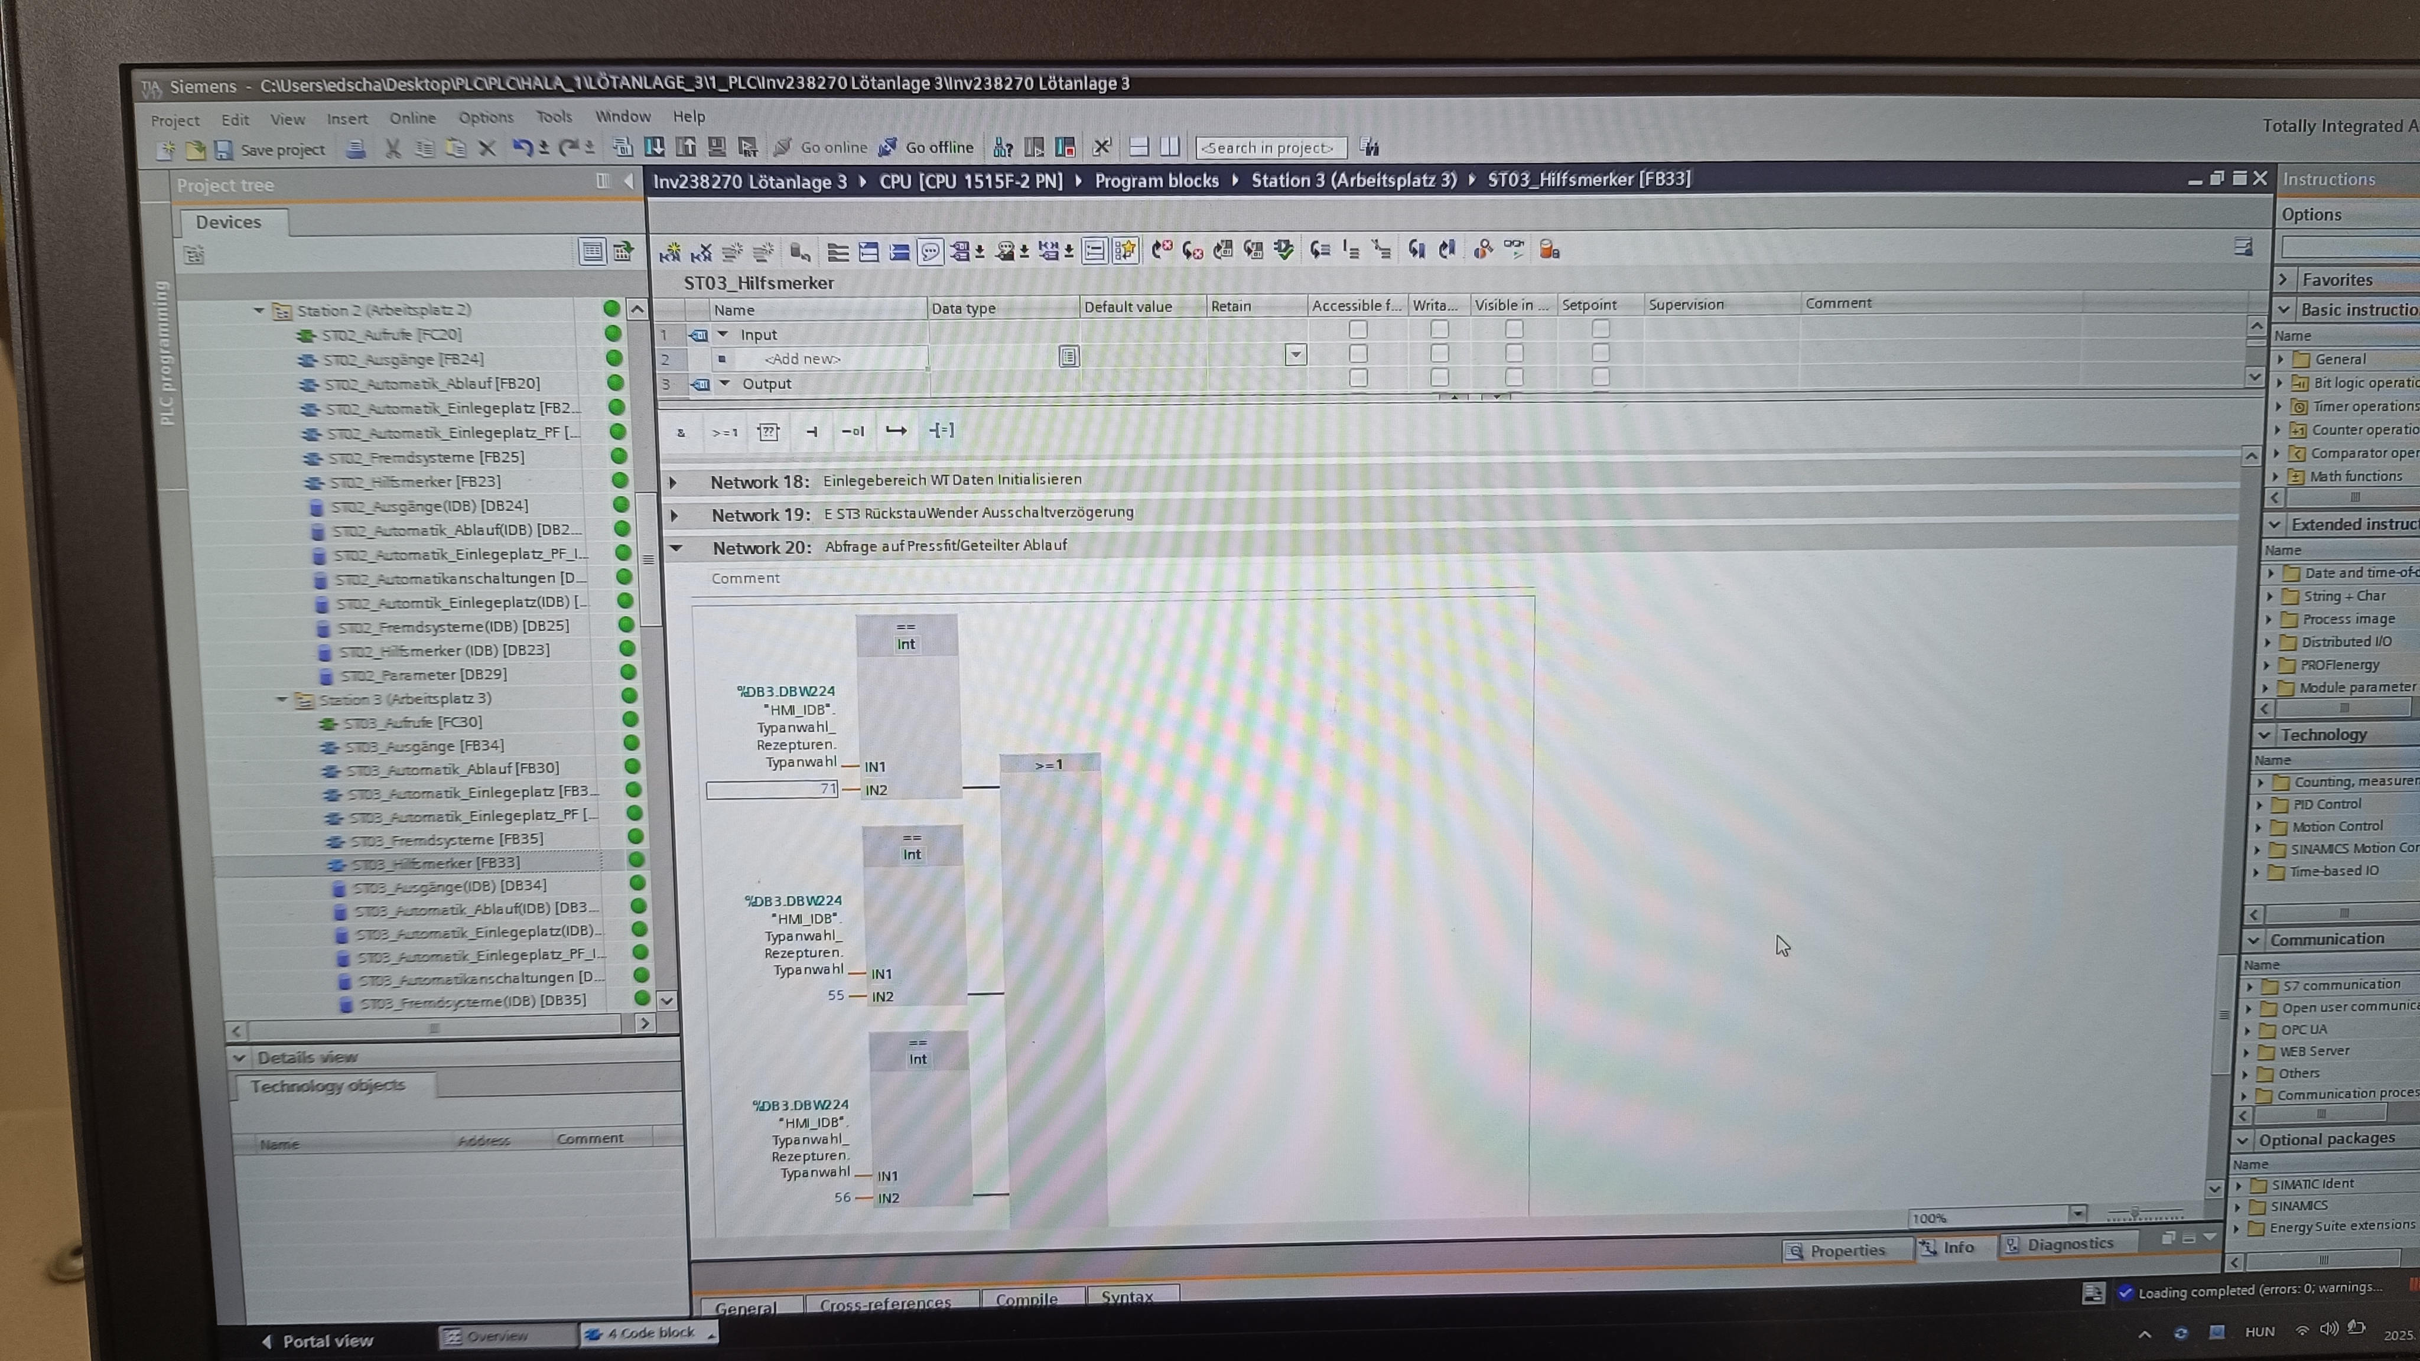The image size is (2420, 1361).
Task: Check Writable box for Add new row
Action: [1439, 354]
